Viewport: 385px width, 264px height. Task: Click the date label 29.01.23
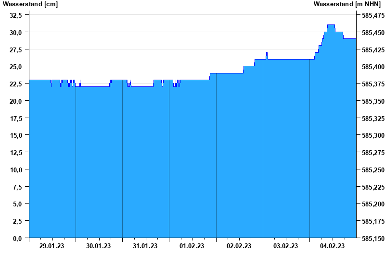pyautogui.click(x=51, y=246)
